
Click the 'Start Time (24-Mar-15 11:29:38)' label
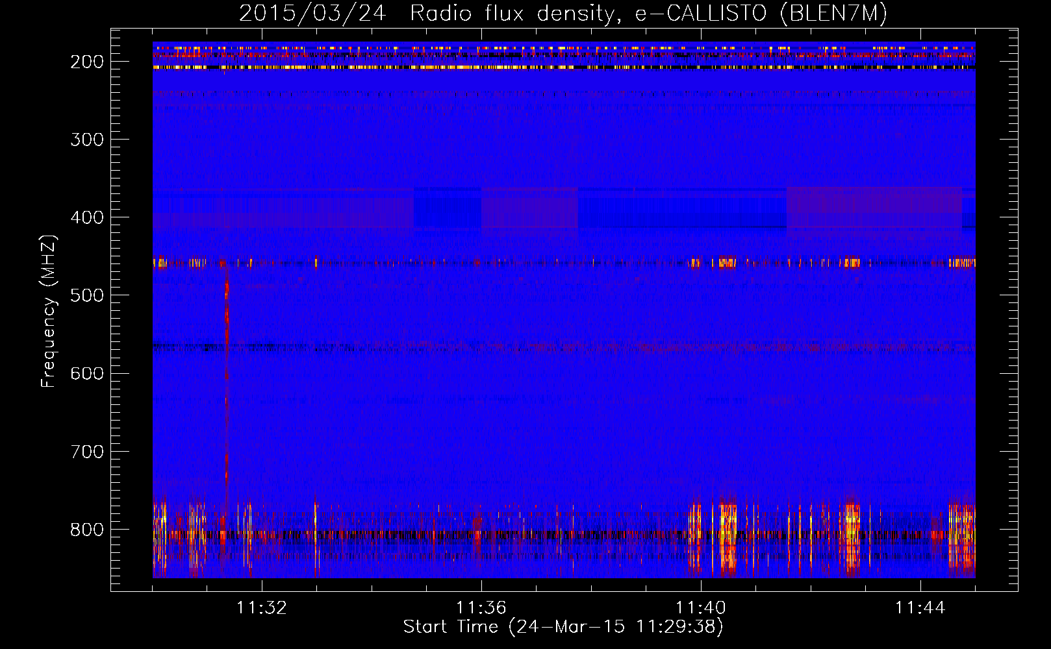point(563,627)
